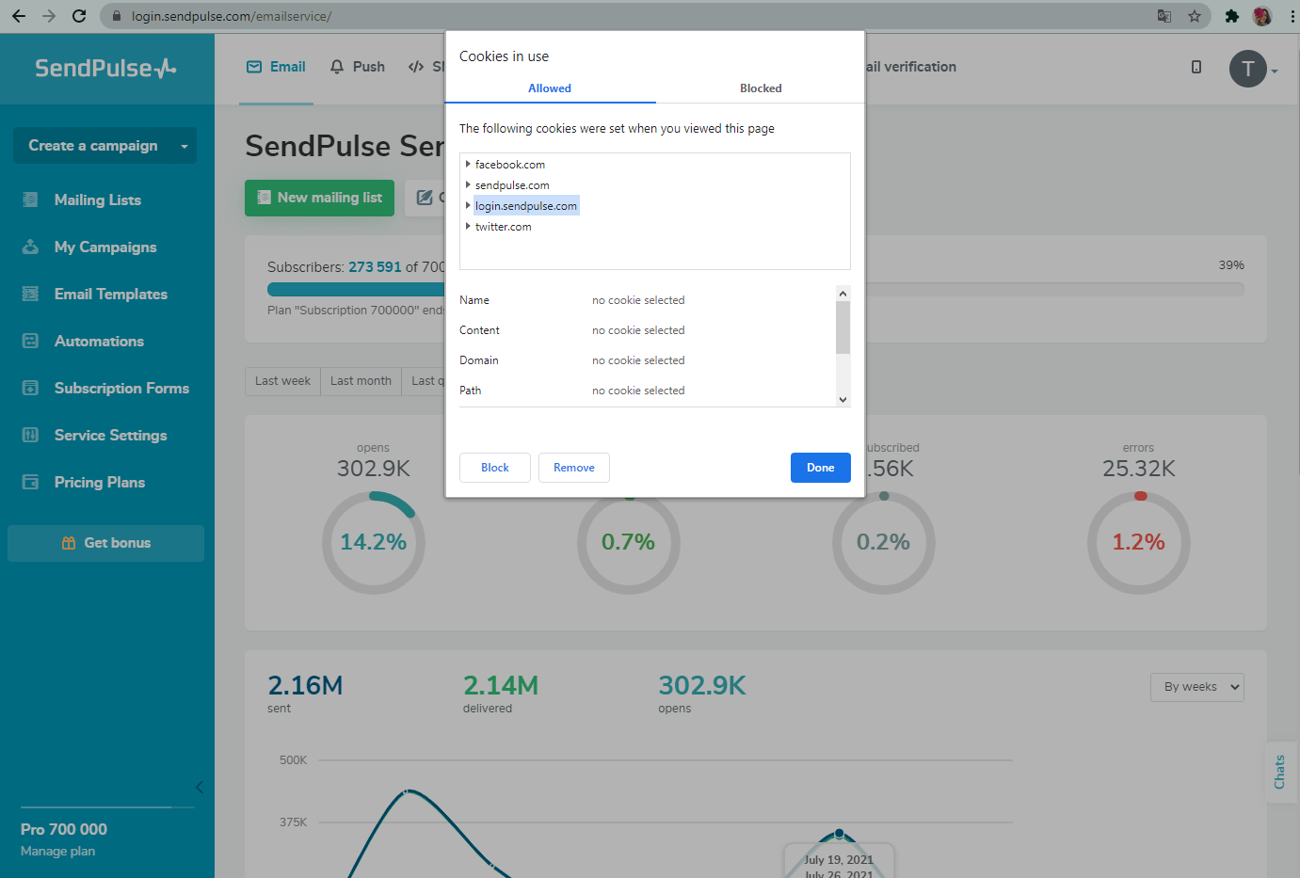Select the Allowed cookies tab
Viewport: 1300px width, 878px height.
pos(550,88)
